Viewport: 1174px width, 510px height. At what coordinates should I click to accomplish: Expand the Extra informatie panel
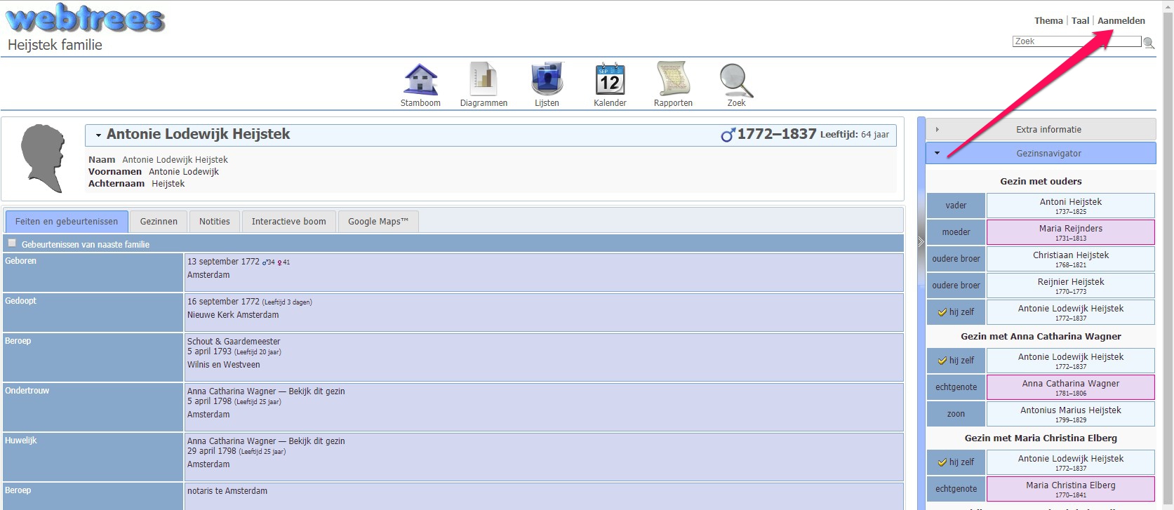coord(1041,130)
